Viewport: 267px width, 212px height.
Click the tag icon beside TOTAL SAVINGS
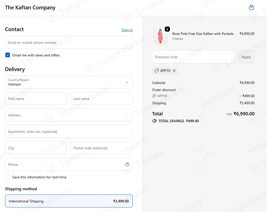(154, 121)
